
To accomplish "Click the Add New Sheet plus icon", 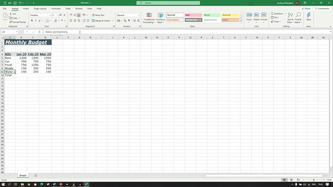I will tap(36, 176).
